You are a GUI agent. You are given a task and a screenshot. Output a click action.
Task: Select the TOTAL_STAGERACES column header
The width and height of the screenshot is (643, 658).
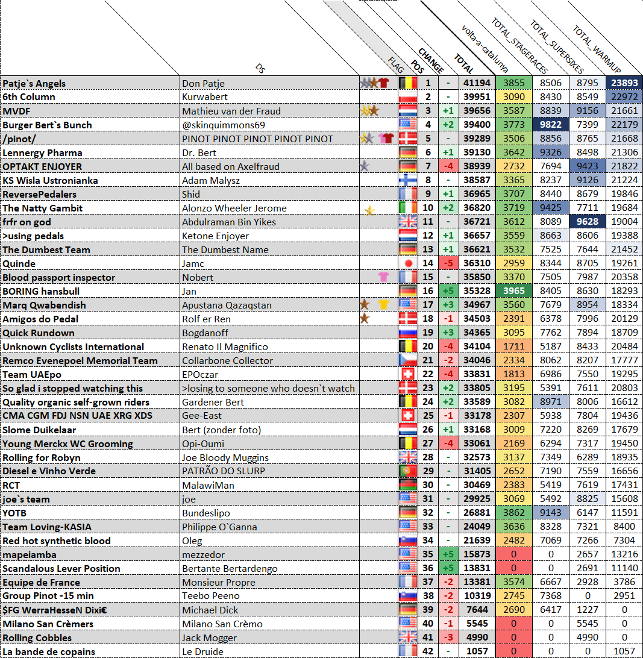tap(518, 45)
